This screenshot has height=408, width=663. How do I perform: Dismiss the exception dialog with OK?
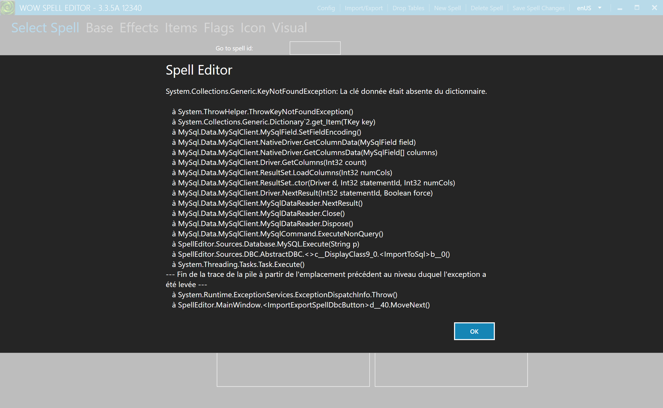[x=474, y=331]
